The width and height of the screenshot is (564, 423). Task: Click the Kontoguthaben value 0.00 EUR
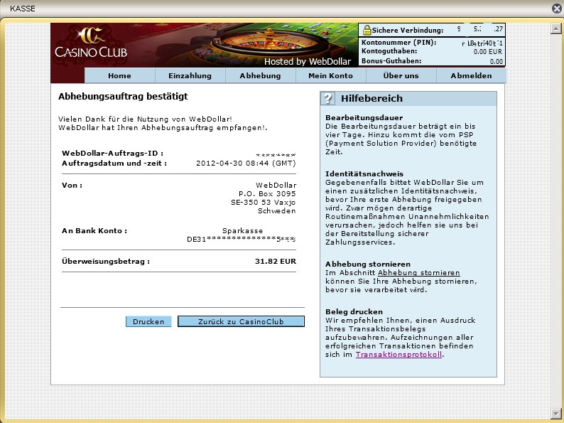(x=488, y=51)
